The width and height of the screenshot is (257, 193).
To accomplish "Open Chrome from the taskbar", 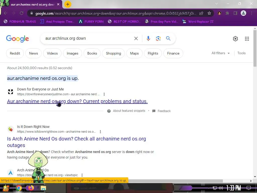I will point(19,188).
